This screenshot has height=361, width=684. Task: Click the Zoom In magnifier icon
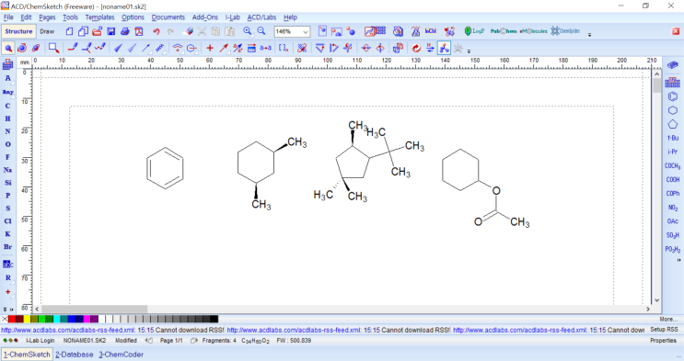248,31
